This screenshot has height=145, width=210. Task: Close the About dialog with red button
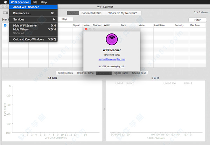coord(86,29)
